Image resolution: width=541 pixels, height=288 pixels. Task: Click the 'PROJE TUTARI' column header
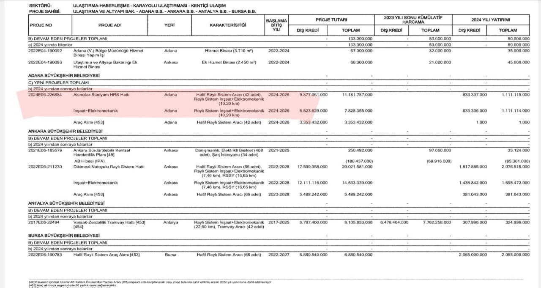332,20
